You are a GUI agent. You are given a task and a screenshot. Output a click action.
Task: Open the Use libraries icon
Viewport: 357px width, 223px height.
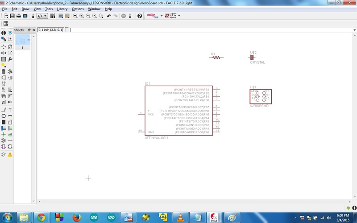pos(53,16)
